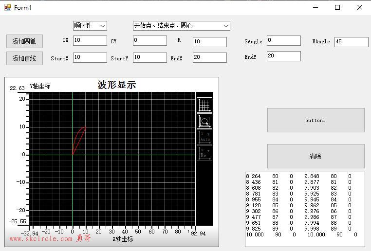This screenshot has width=371, height=251.
Task: Click the StartX input field
Action: point(90,57)
